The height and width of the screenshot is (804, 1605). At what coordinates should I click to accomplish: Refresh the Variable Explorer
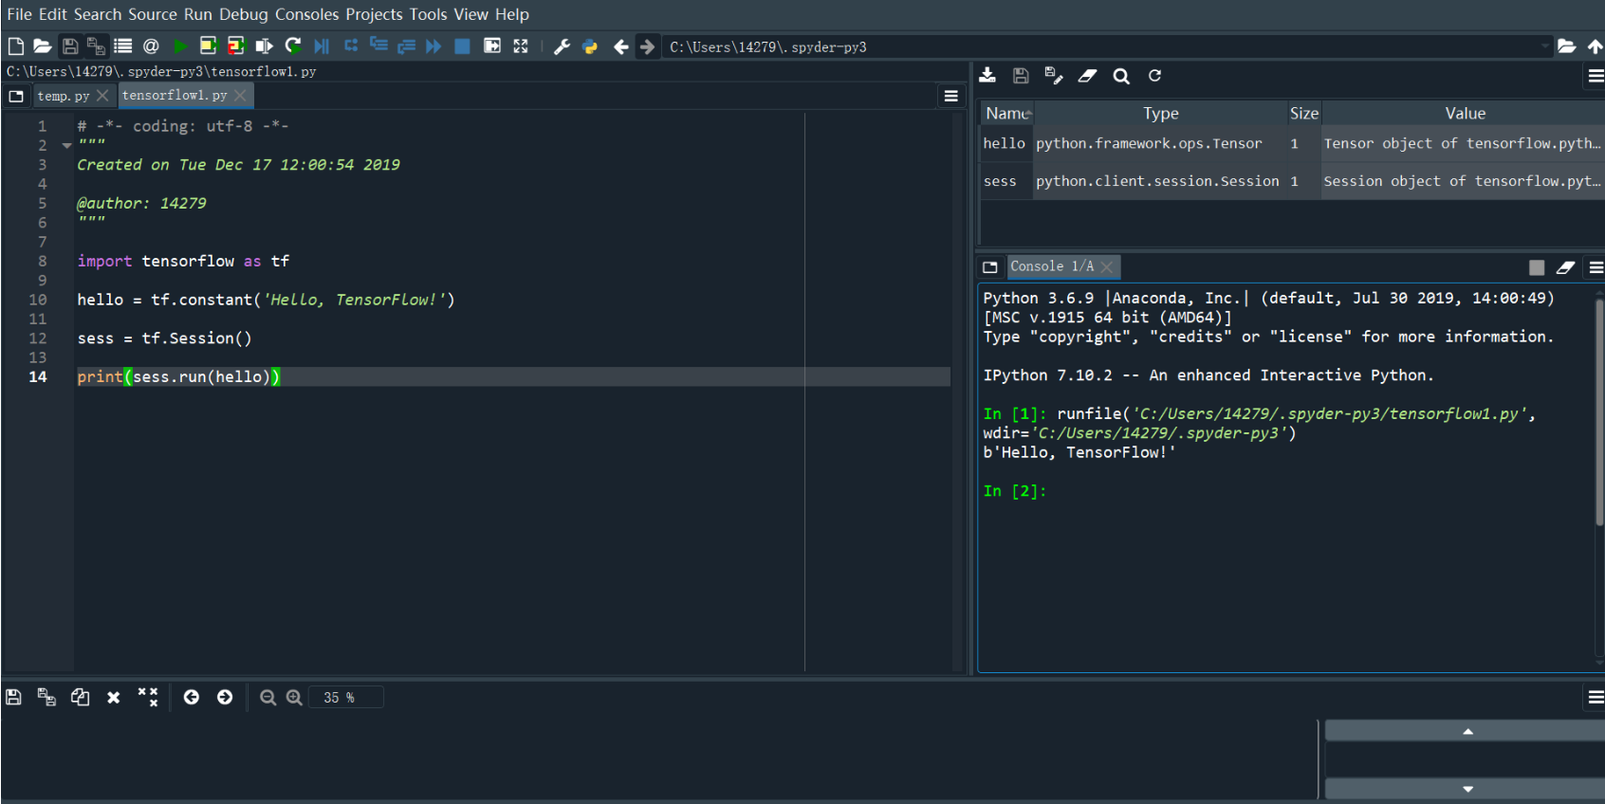1154,76
